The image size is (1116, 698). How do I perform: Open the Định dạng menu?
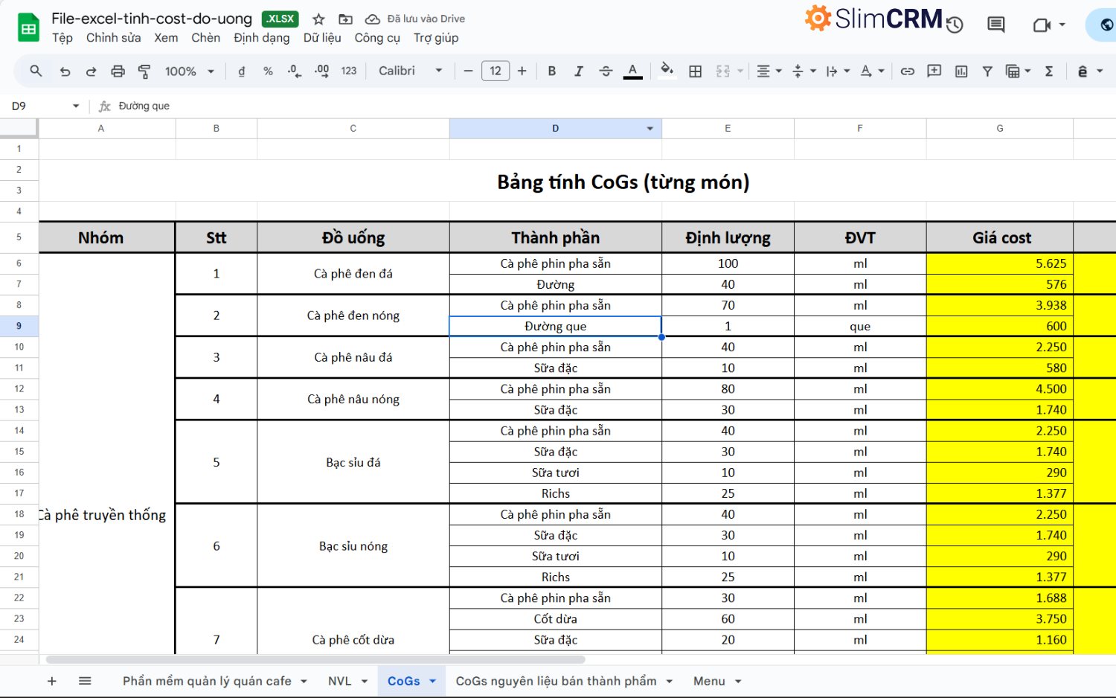261,38
